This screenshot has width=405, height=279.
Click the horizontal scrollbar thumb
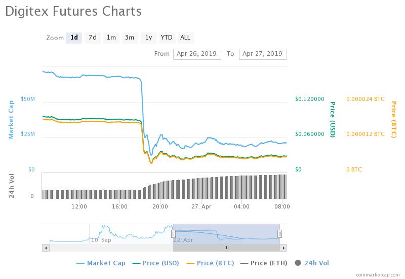(x=226, y=248)
